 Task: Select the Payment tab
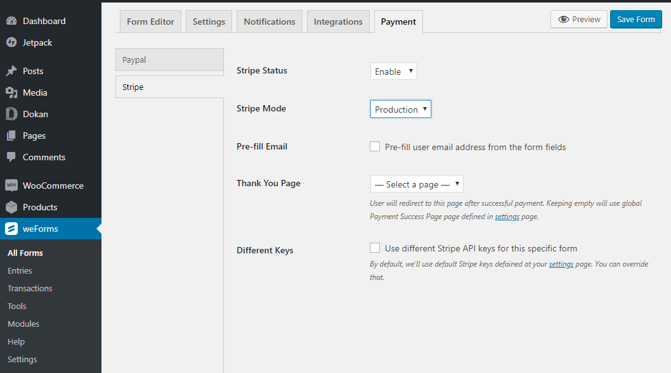pos(398,22)
